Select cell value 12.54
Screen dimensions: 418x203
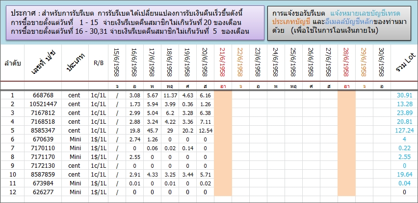click(x=205, y=131)
